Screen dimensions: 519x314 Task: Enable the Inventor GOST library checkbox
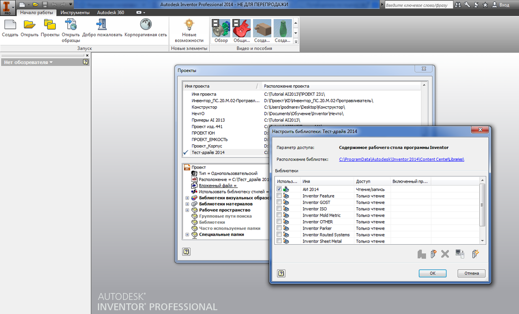(x=279, y=202)
